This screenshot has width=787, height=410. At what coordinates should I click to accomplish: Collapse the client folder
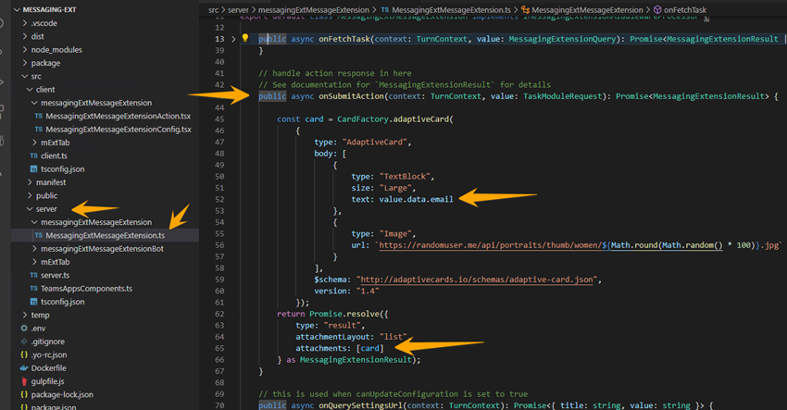click(30, 90)
